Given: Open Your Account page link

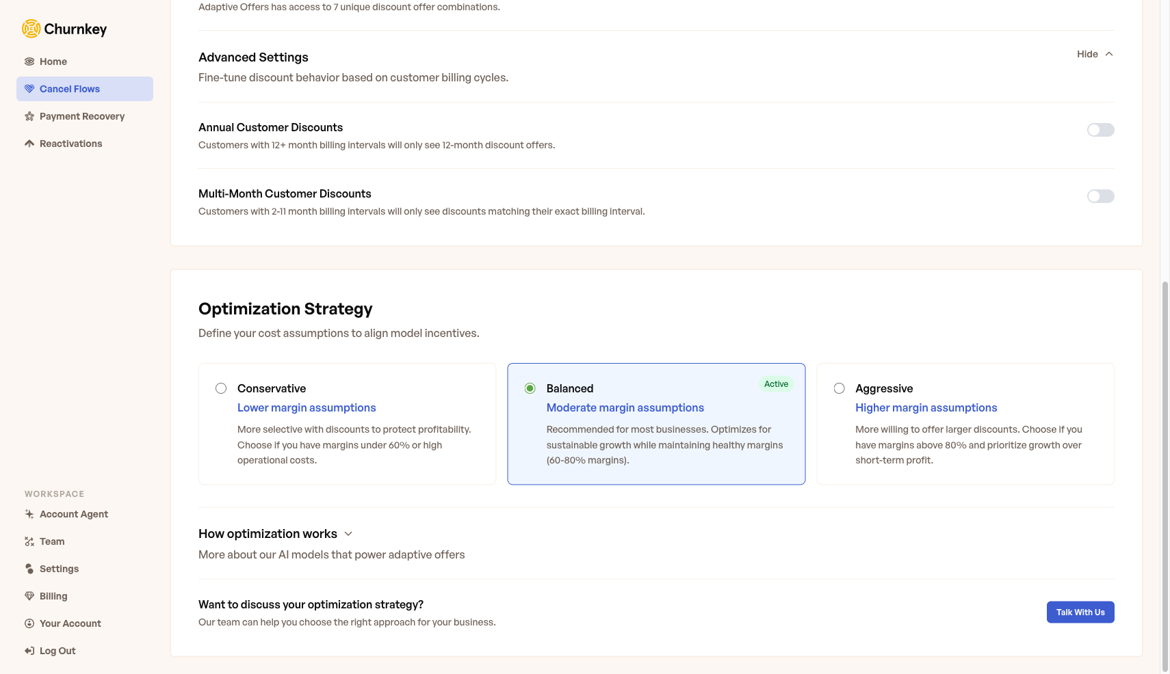Looking at the screenshot, I should [70, 623].
